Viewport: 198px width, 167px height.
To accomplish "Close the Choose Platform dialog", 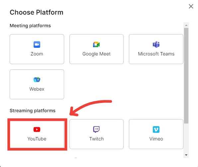I will [191, 6].
